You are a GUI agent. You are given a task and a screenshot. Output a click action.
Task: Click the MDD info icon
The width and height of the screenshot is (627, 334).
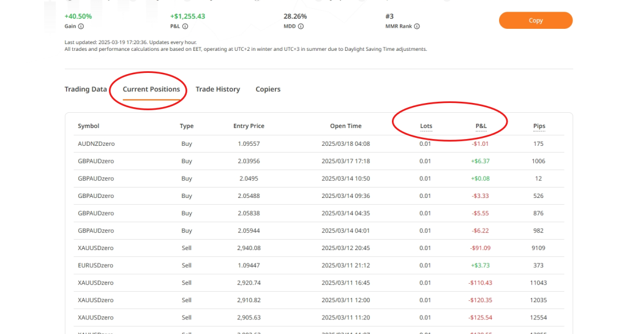[x=301, y=26]
